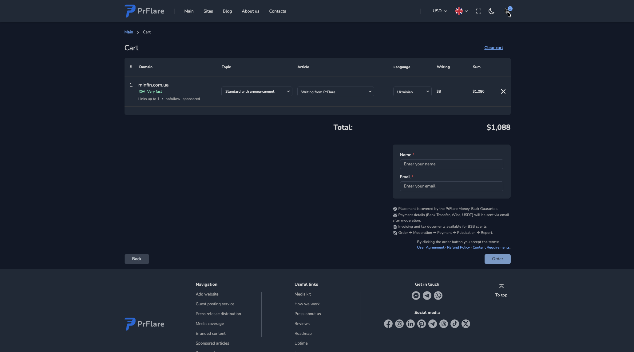Remove minfin.com.ua from cart with X
This screenshot has height=352, width=634.
click(x=503, y=91)
